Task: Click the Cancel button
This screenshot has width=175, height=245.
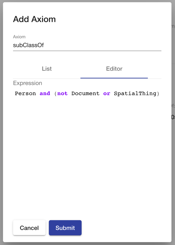Action: point(29,228)
